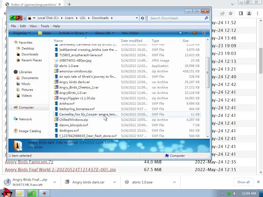The height and width of the screenshot is (197, 263).
Task: Click the Refresh button beside the address bar
Action: tap(142, 18)
